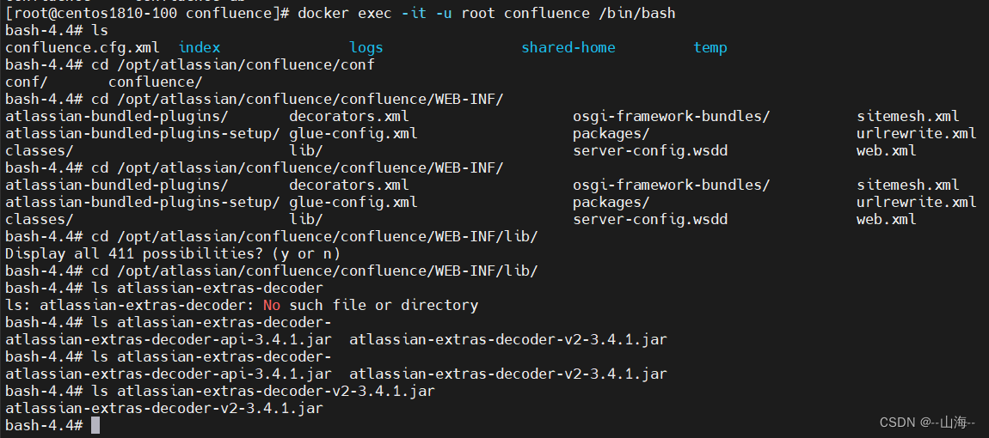
Task: Click the red 'No' error word
Action: [x=272, y=306]
